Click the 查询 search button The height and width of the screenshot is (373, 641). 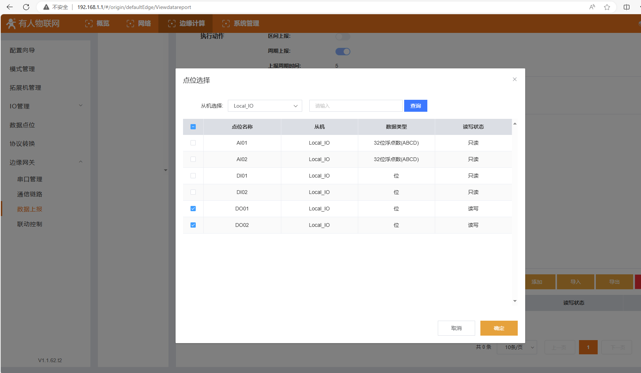[415, 106]
